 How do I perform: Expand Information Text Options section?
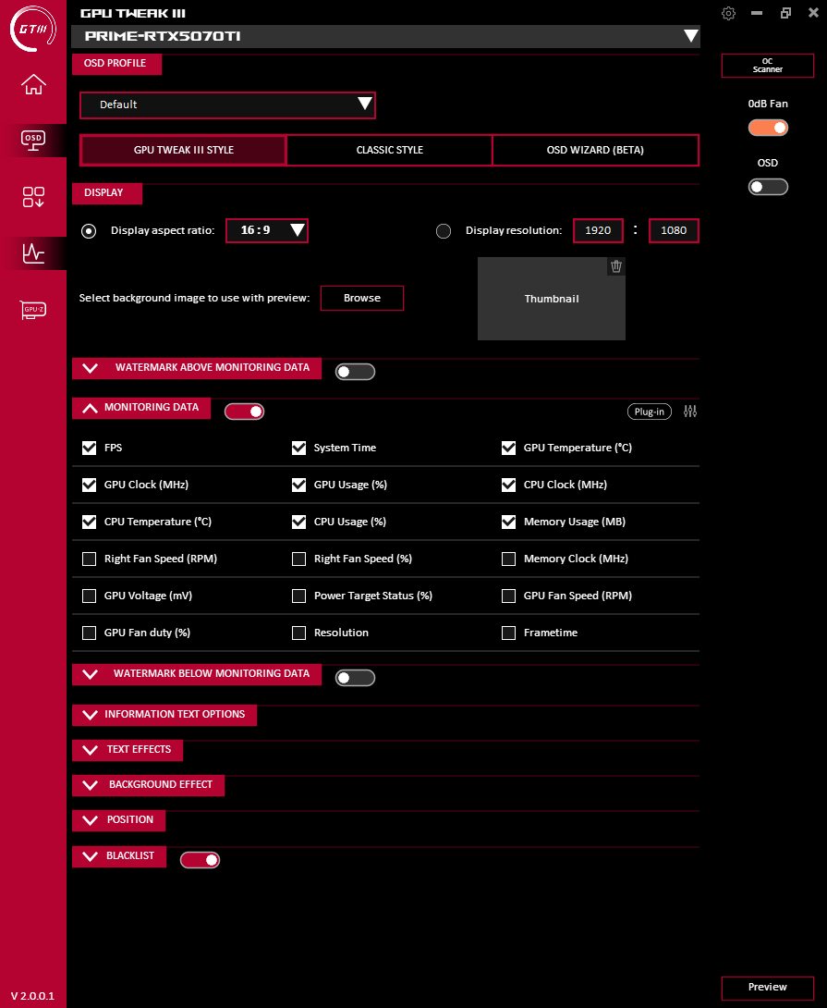pos(164,715)
